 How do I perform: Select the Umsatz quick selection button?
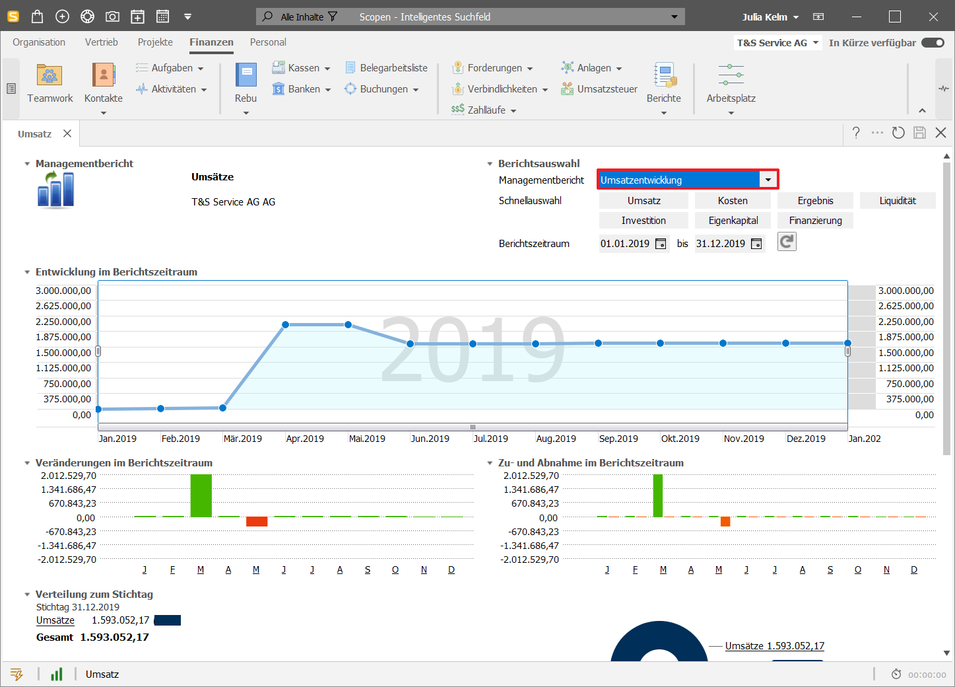644,201
